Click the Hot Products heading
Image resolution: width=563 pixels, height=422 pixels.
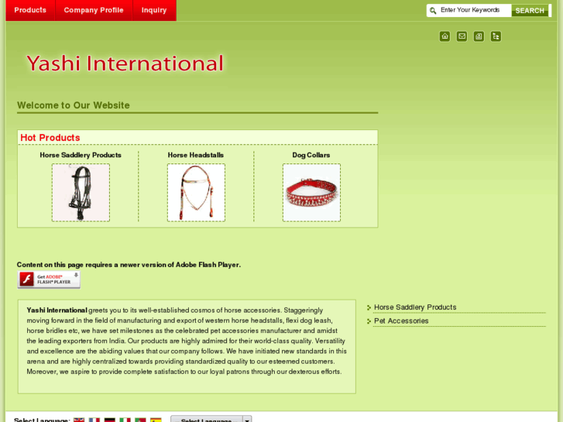(x=50, y=138)
